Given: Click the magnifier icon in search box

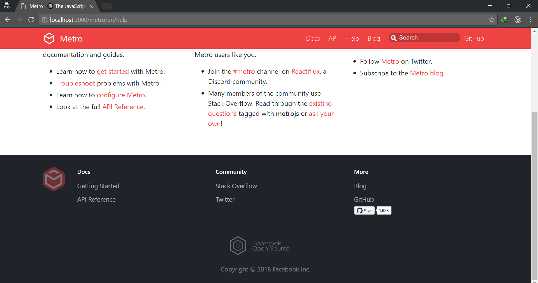Looking at the screenshot, I should tap(394, 38).
